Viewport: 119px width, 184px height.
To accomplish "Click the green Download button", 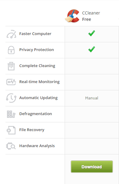I will (x=92, y=167).
